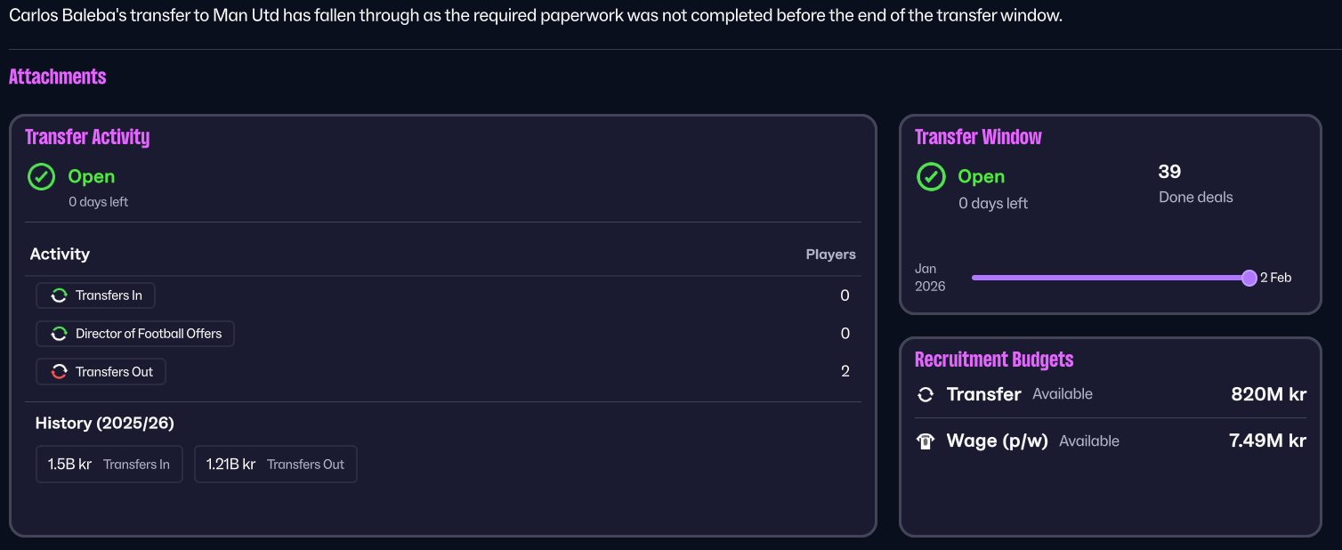Click the 39 Done deals figure
The width and height of the screenshot is (1342, 550).
[1169, 172]
